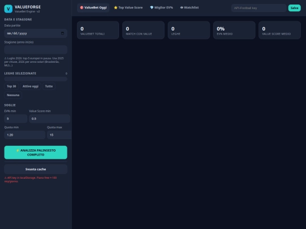This screenshot has height=229, width=306.
Task: Open the Top Value Score tab
Action: coord(128,7)
